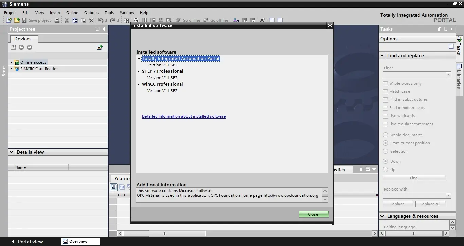Viewport: 464px width, 246px height.
Task: Tick the Find in hidden texts checkbox
Action: pos(385,108)
